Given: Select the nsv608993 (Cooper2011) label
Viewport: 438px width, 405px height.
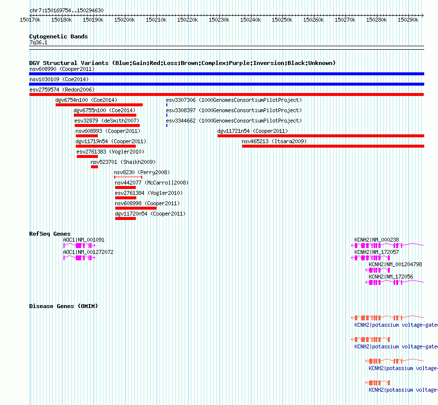Looking at the screenshot, I should tap(108, 131).
